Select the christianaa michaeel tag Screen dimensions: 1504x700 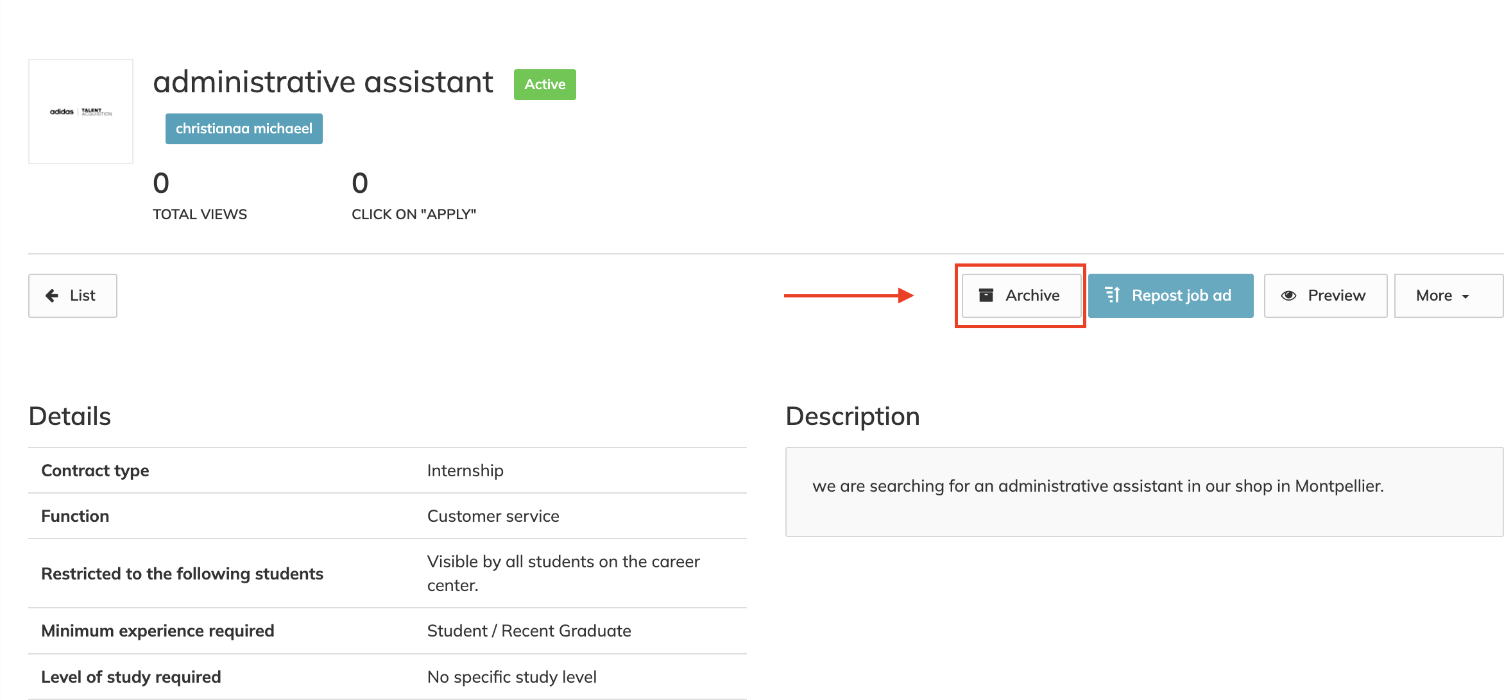pyautogui.click(x=244, y=129)
